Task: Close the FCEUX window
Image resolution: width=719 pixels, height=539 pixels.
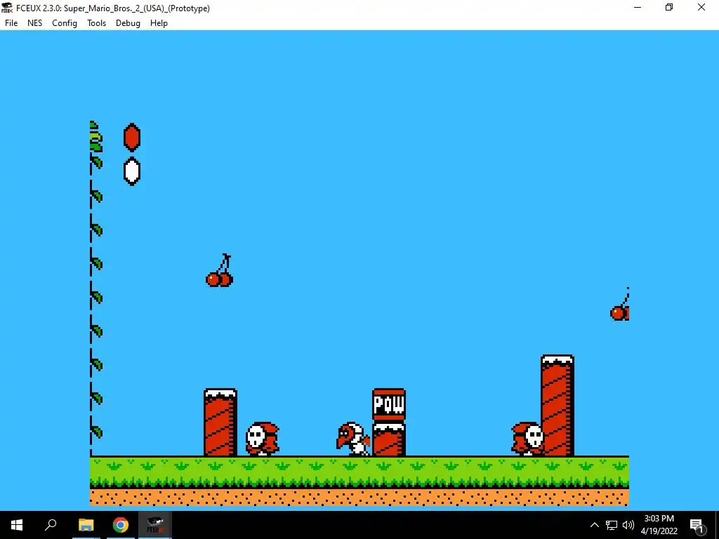Action: tap(701, 7)
